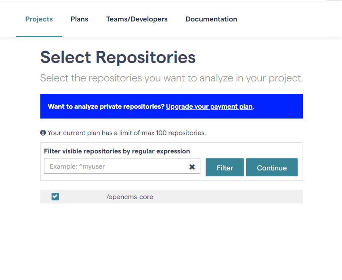This screenshot has width=342, height=280.
Task: Click the teal underline beneath Projects
Action: [39, 36]
